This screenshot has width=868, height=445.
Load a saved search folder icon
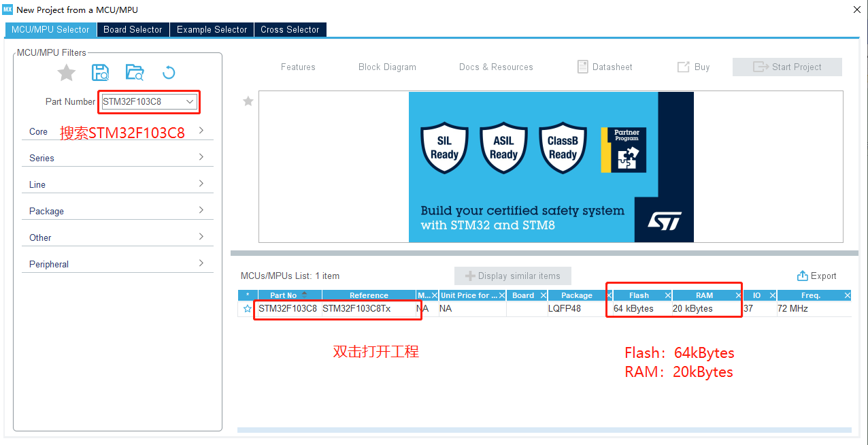135,73
